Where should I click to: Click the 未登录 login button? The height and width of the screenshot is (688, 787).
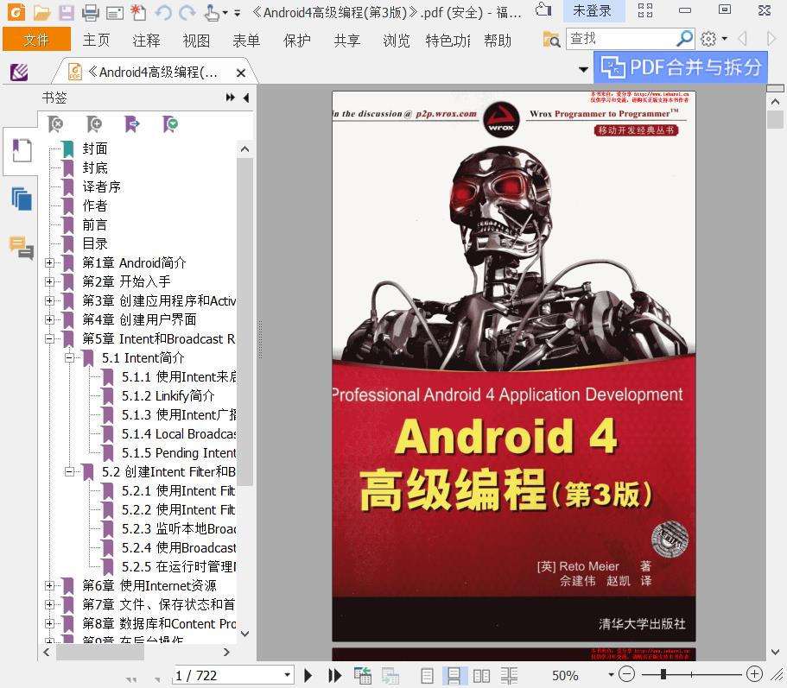coord(593,10)
